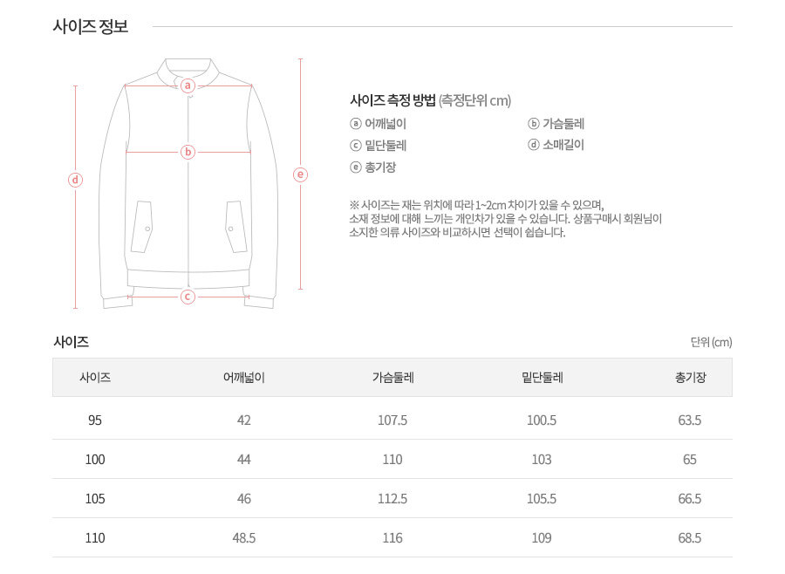Click the legend entry 'ⓒ 밑단둘레'
The height and width of the screenshot is (574, 785).
(379, 146)
